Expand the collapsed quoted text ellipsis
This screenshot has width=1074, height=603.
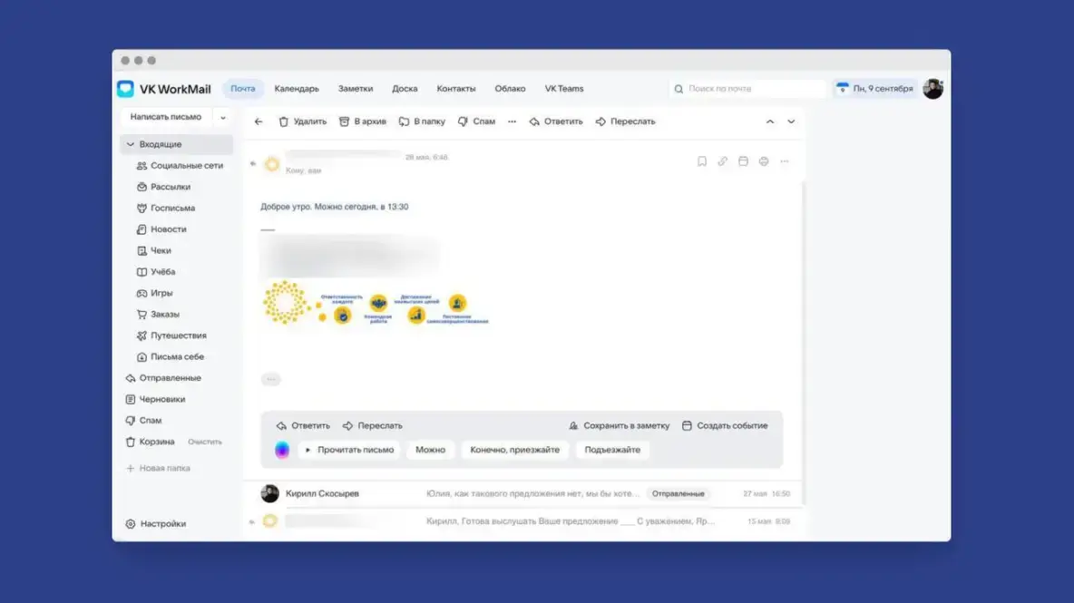pyautogui.click(x=271, y=379)
